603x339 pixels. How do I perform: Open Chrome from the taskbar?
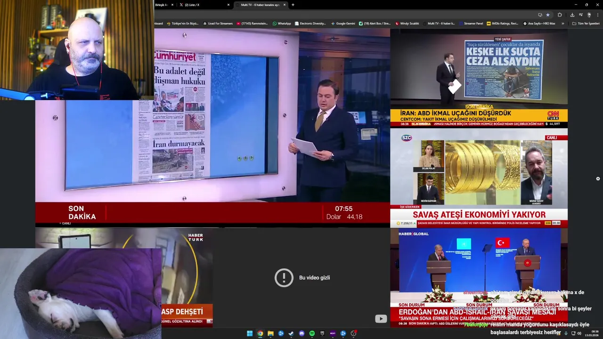pos(260,333)
